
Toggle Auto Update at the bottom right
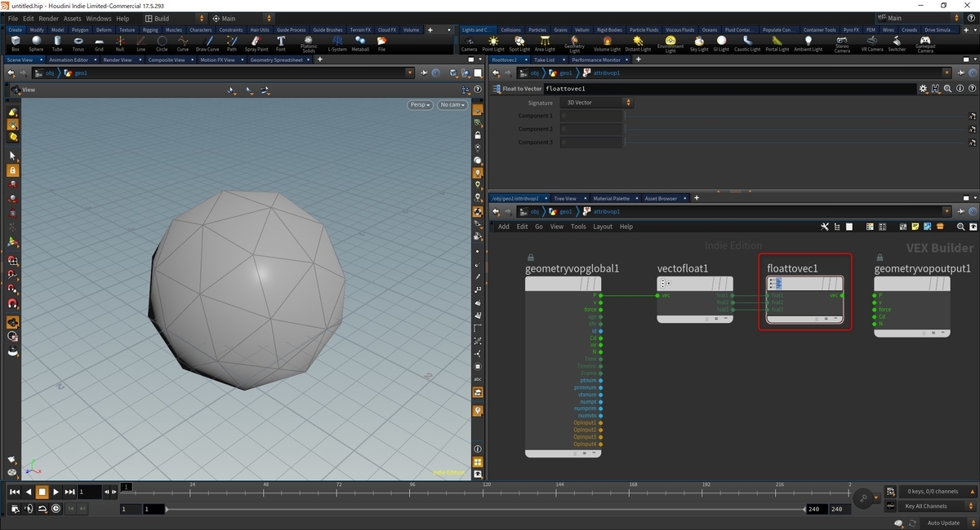(x=943, y=523)
